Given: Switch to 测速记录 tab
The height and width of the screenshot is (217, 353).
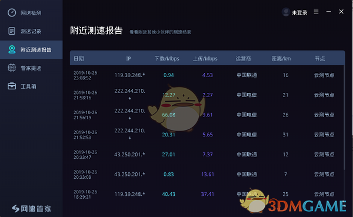Looking at the screenshot, I should (31, 31).
